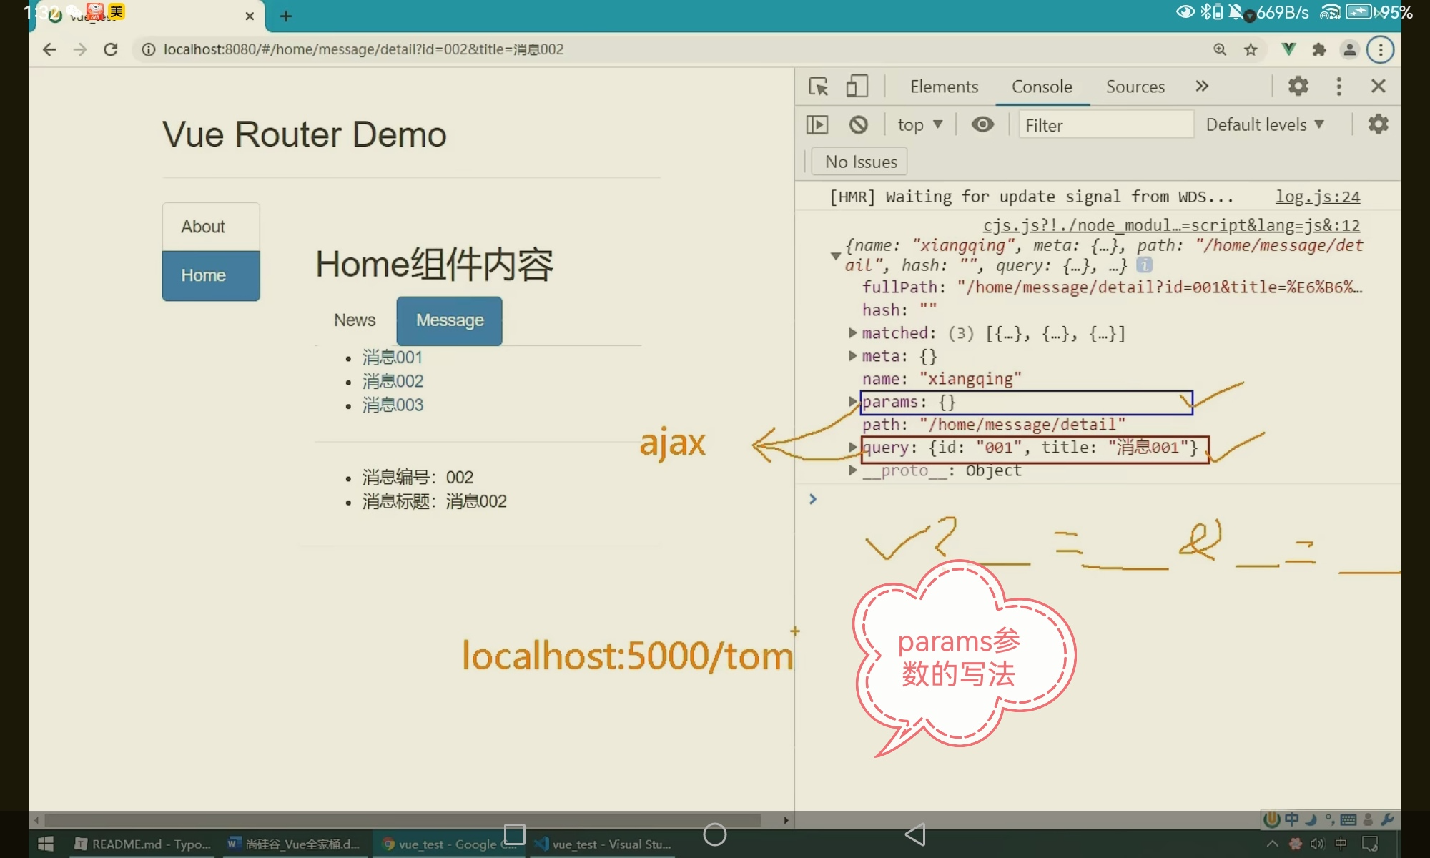Toggle the device toolbar icon
This screenshot has height=858, width=1430.
[x=857, y=87]
